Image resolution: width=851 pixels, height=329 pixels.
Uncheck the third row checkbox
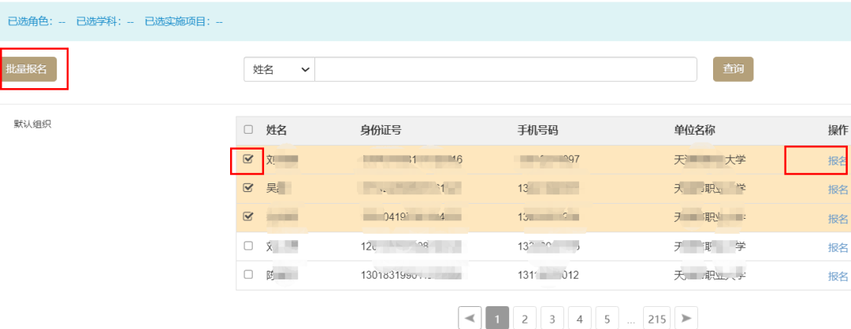pyautogui.click(x=249, y=217)
